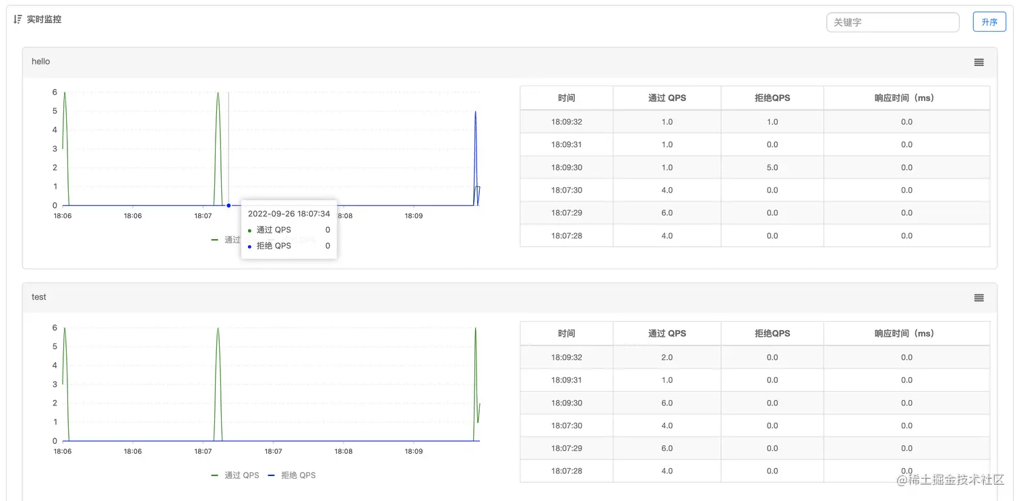Viewport: 1019px width, 501px height.
Task: Select 18:09:30 time cell in test table
Action: click(567, 403)
